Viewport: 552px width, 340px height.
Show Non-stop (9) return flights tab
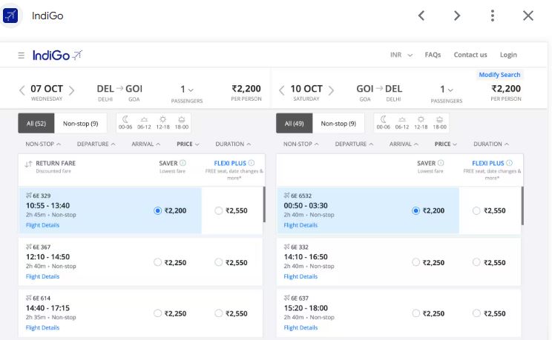tap(338, 124)
